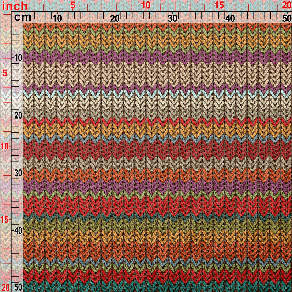Pick the red 10 on the vertical inch ruler

(5, 147)
